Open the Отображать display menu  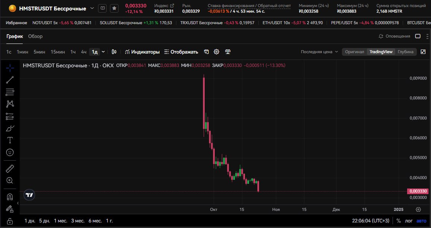(181, 52)
